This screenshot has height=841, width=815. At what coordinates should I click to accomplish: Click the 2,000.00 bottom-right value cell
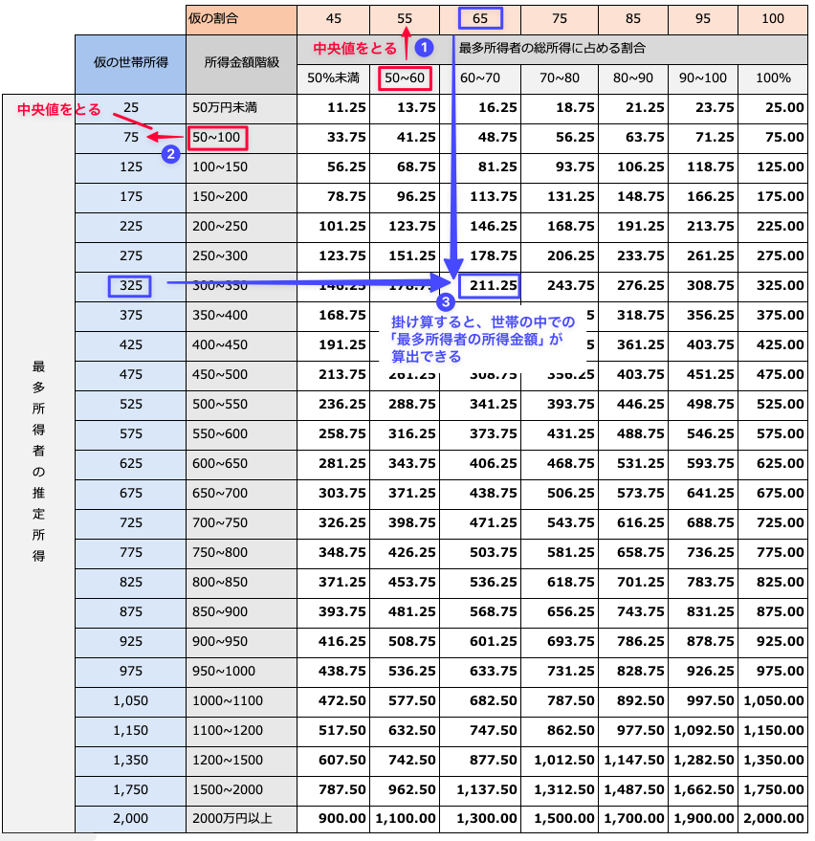[x=773, y=819]
